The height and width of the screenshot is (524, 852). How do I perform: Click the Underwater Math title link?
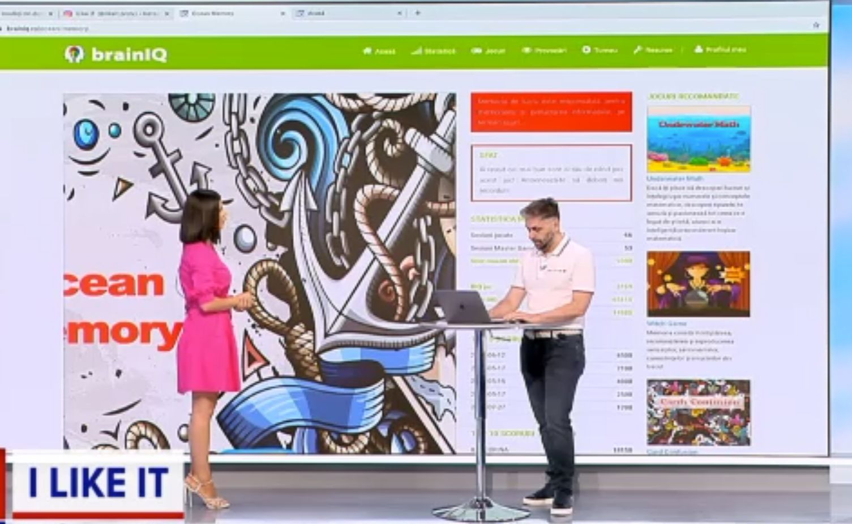click(666, 179)
